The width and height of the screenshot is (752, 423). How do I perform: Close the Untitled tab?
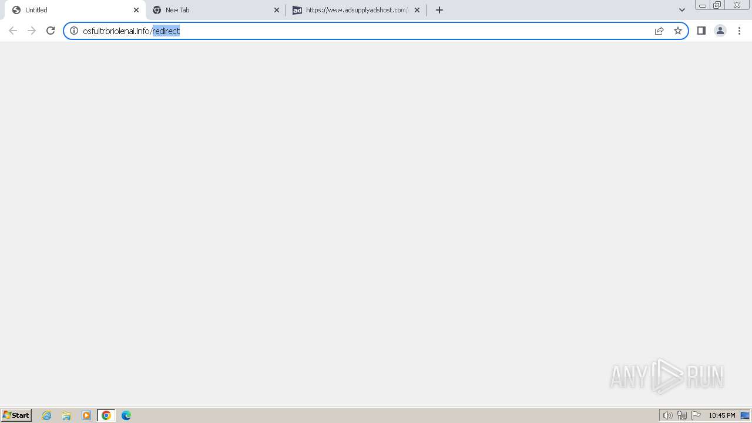(136, 10)
